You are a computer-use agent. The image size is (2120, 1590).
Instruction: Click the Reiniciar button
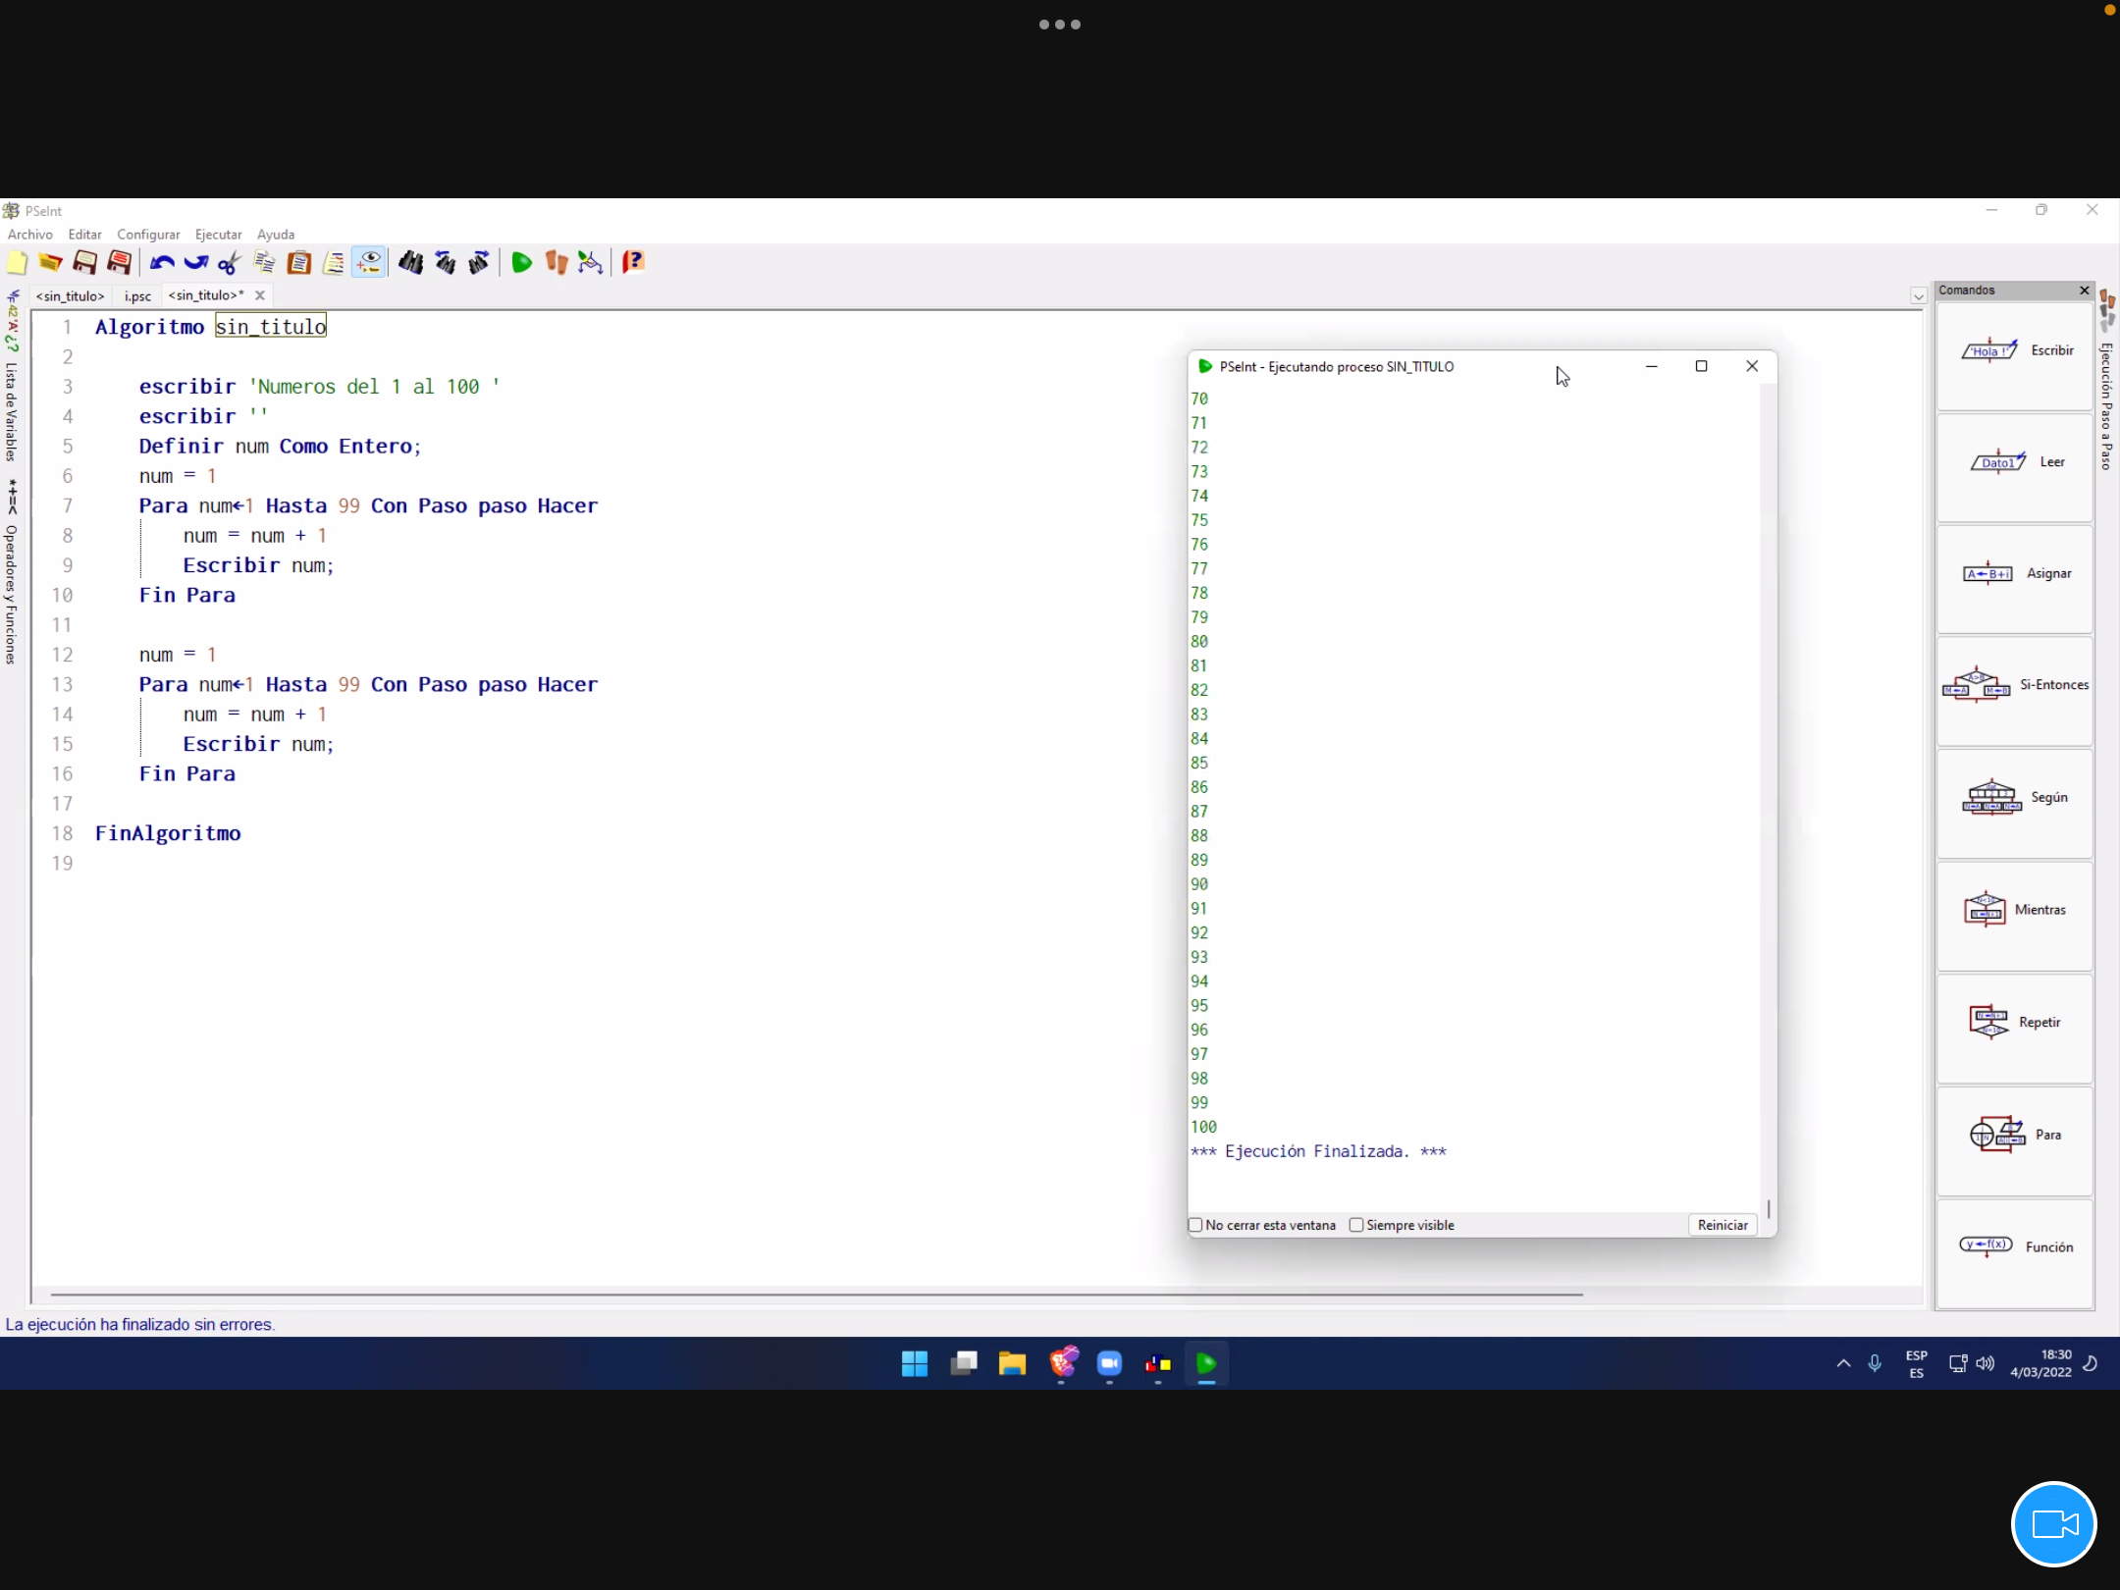(1722, 1225)
